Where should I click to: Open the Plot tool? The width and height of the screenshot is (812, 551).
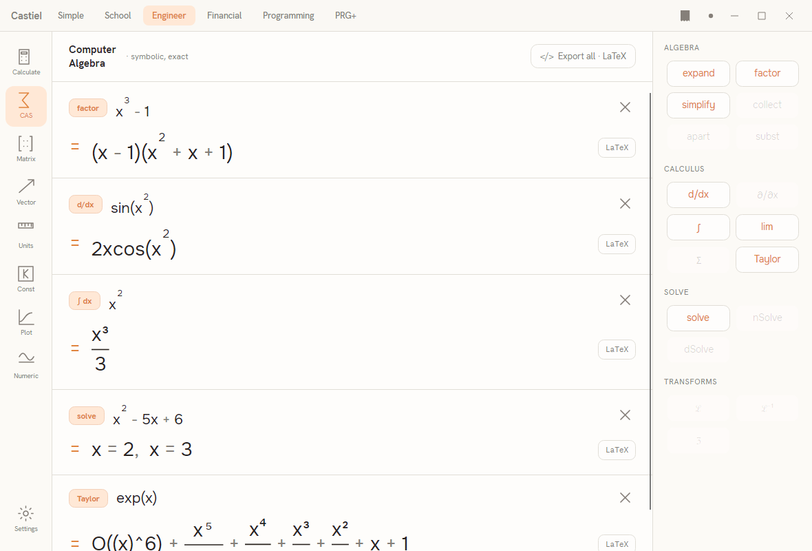point(26,322)
